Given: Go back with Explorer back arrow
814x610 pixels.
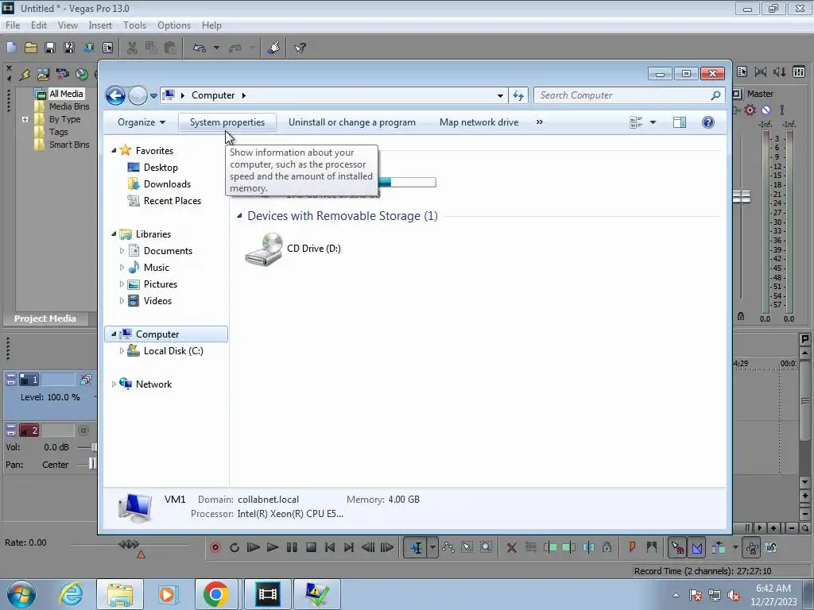Looking at the screenshot, I should coord(115,95).
